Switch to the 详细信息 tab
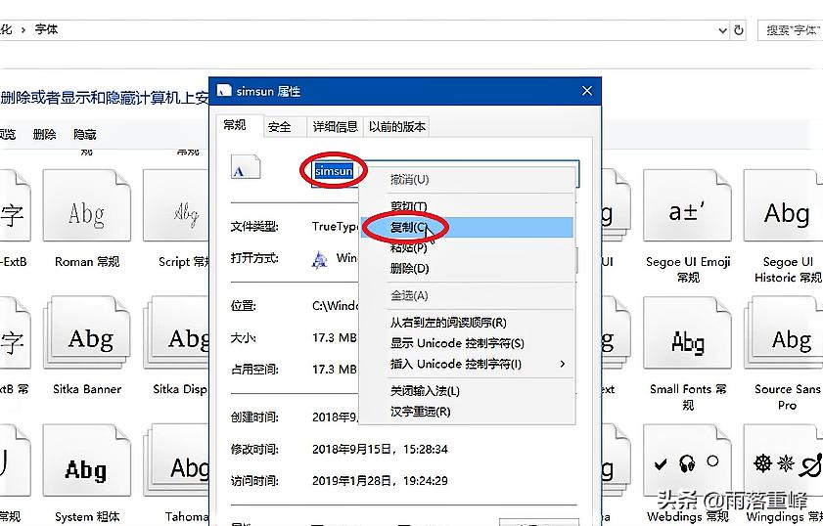The width and height of the screenshot is (823, 526). [x=335, y=127]
